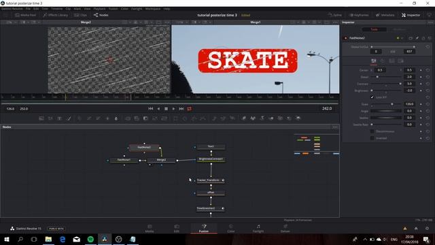This screenshot has width=435, height=245.
Task: Open the second FastNoise2 controls tab icon
Action: pyautogui.click(x=383, y=61)
